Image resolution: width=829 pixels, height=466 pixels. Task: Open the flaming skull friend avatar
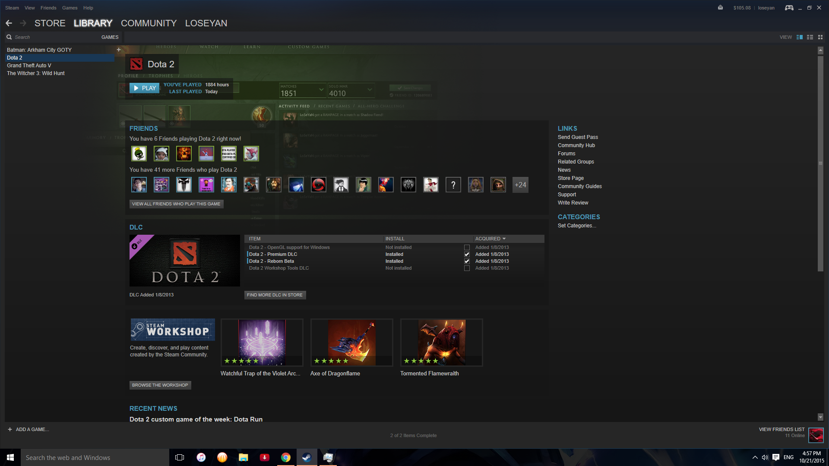[184, 154]
